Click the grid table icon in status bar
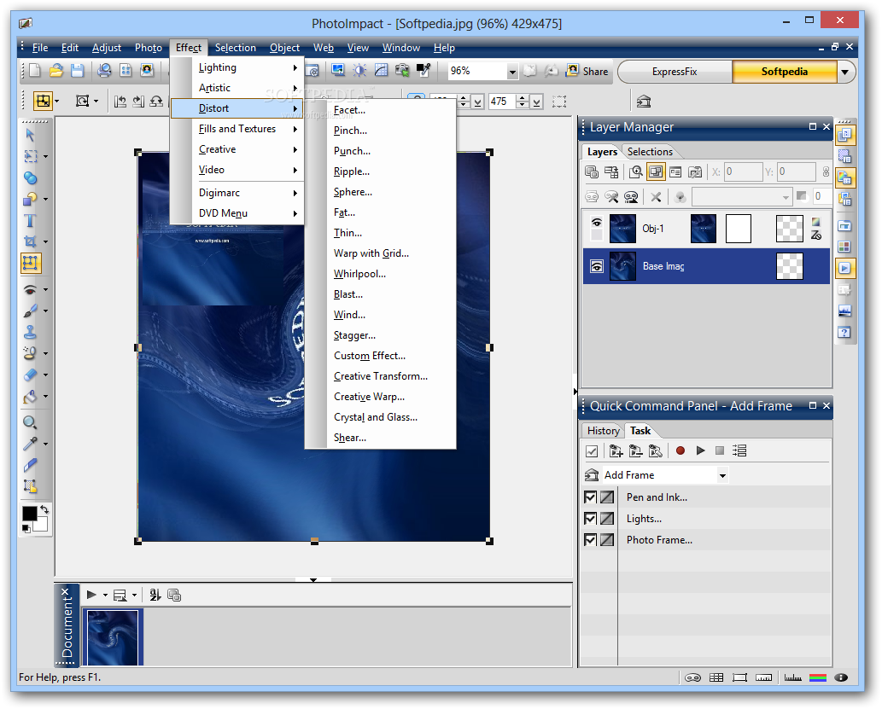Image resolution: width=882 pixels, height=709 pixels. point(716,677)
